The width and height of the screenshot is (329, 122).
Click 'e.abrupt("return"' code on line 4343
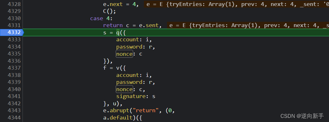click(131, 111)
